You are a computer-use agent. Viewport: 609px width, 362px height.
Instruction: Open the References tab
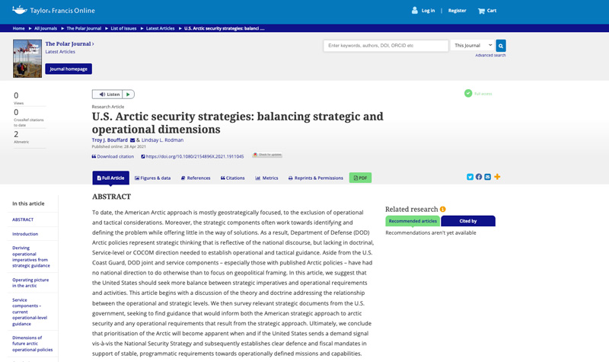click(196, 178)
